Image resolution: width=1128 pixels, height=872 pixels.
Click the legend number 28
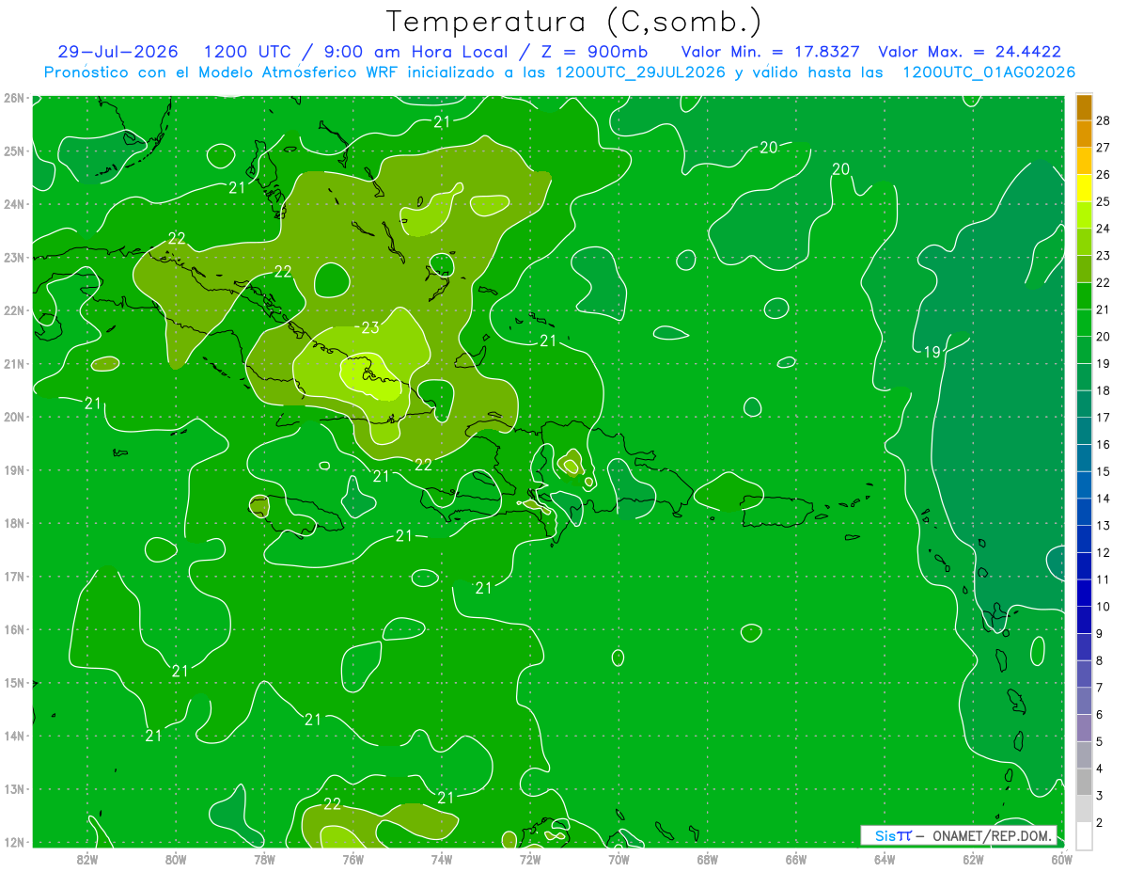coord(1104,120)
